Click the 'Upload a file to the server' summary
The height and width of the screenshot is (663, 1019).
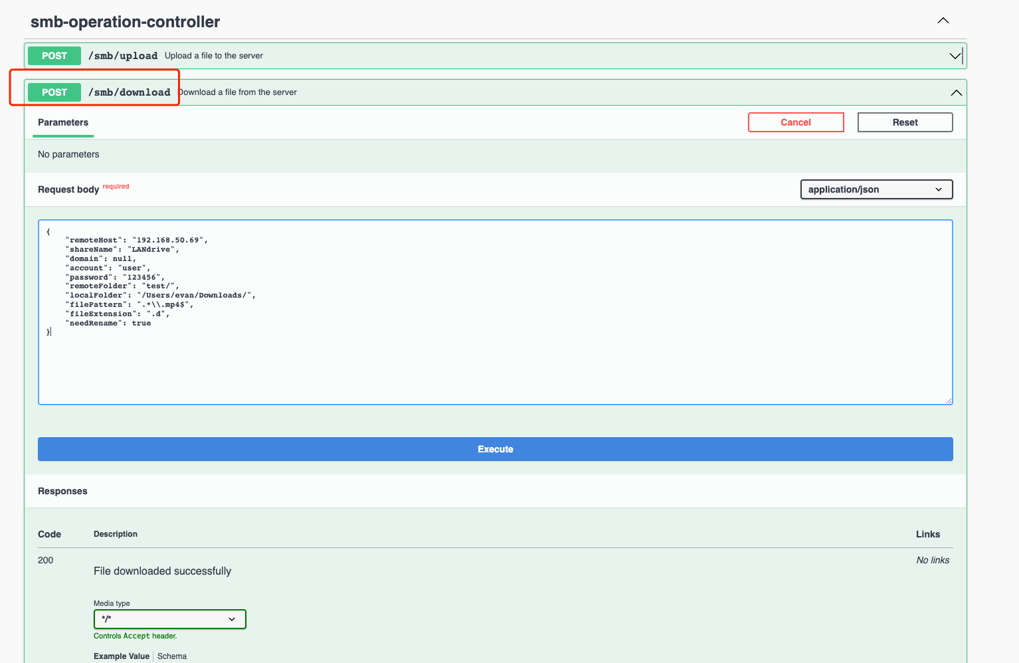(x=214, y=56)
